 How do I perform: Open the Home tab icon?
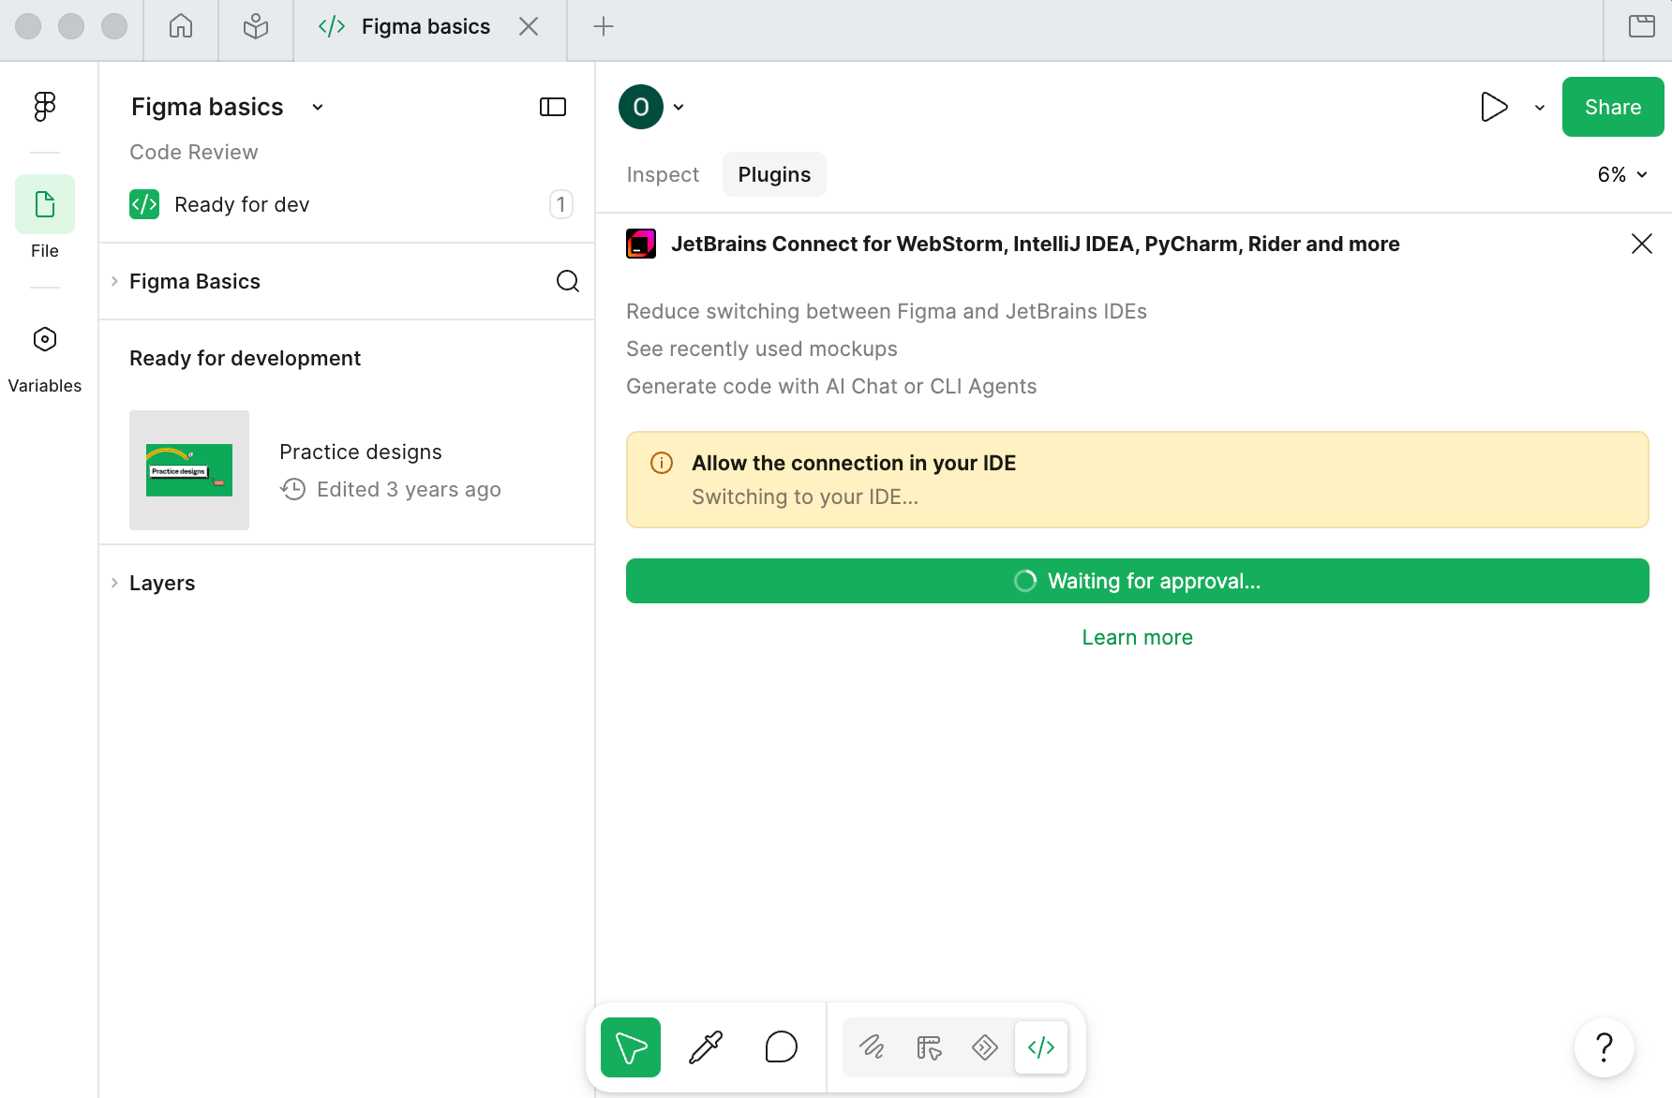[181, 26]
